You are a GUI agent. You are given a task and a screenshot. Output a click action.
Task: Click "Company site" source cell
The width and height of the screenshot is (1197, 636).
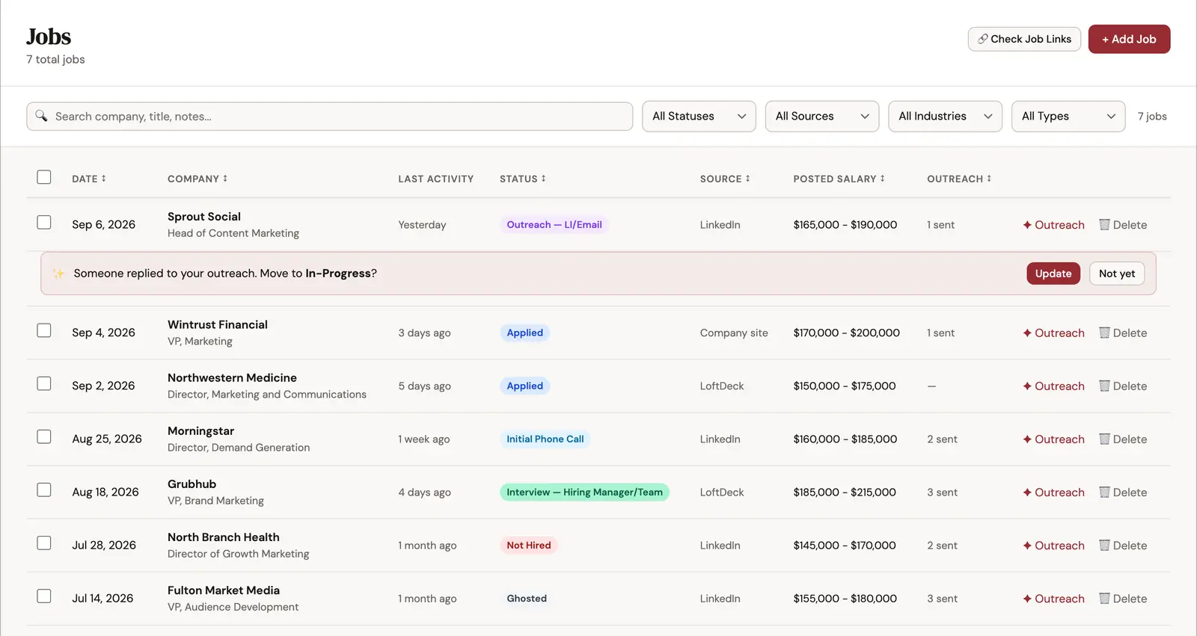click(734, 333)
